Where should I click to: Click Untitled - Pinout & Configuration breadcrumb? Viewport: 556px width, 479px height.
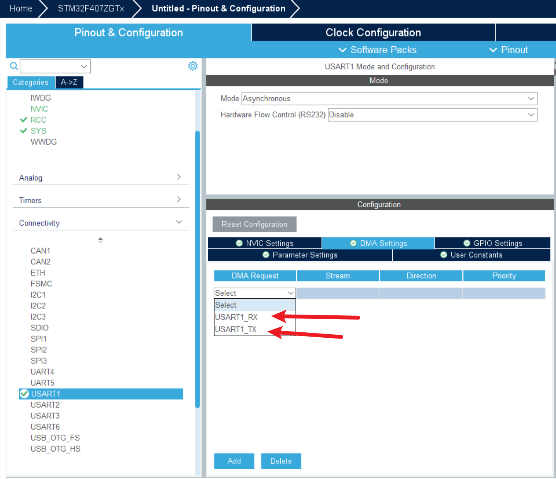coord(219,8)
